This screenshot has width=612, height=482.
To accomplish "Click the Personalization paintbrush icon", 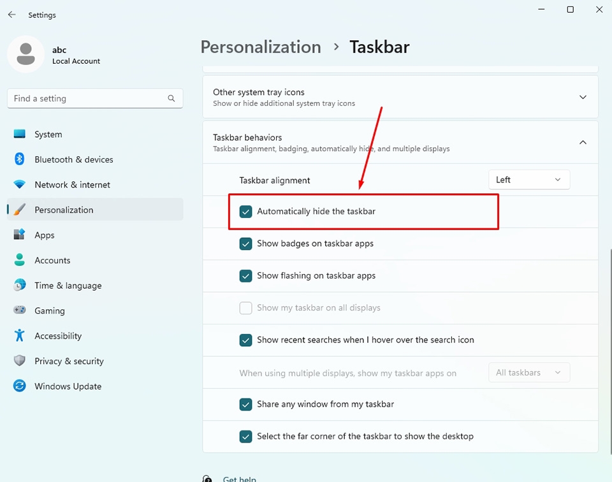I will [x=20, y=210].
